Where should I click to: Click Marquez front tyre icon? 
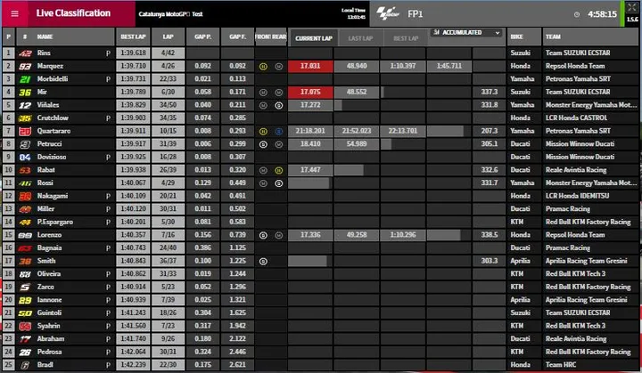(x=263, y=66)
